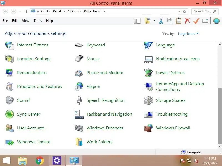Image resolution: width=222 pixels, height=166 pixels.
Task: Click the muted volume tray icon
Action: [196, 161]
